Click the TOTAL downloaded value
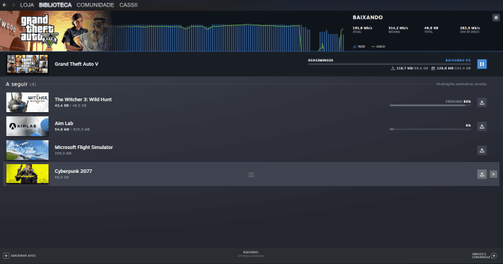This screenshot has width=503, height=264. pyautogui.click(x=431, y=28)
